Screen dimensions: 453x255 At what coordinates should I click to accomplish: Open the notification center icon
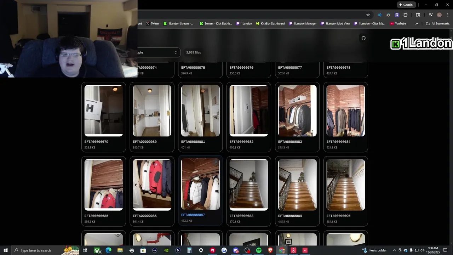(446, 250)
